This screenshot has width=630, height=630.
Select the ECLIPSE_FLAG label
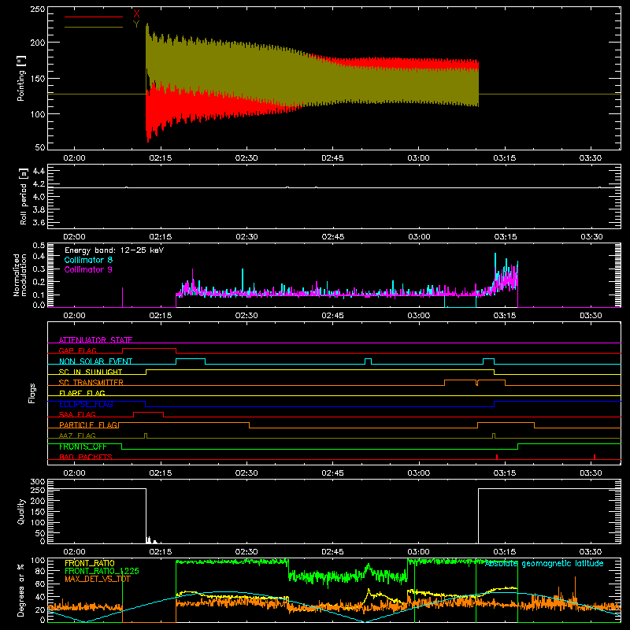click(x=86, y=404)
